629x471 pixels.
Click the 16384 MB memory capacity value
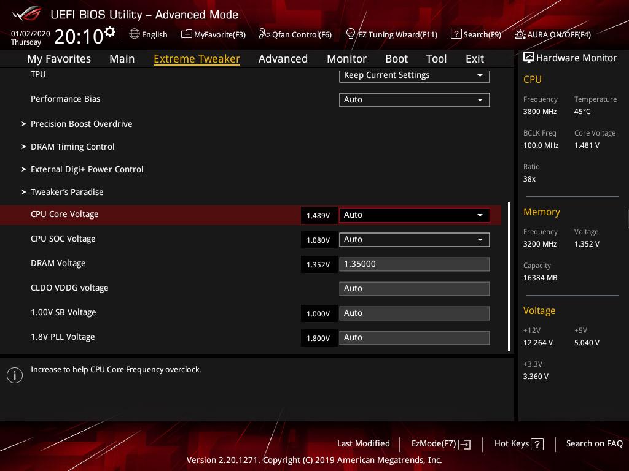pos(541,278)
